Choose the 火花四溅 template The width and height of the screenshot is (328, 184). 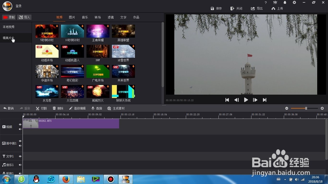[x=72, y=91]
